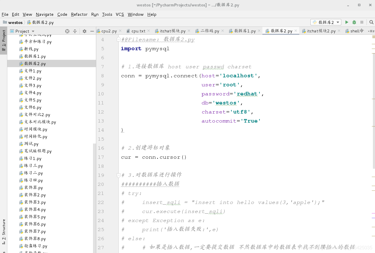Hide the Project panel with minus icon
The height and width of the screenshot is (253, 375).
point(92,31)
